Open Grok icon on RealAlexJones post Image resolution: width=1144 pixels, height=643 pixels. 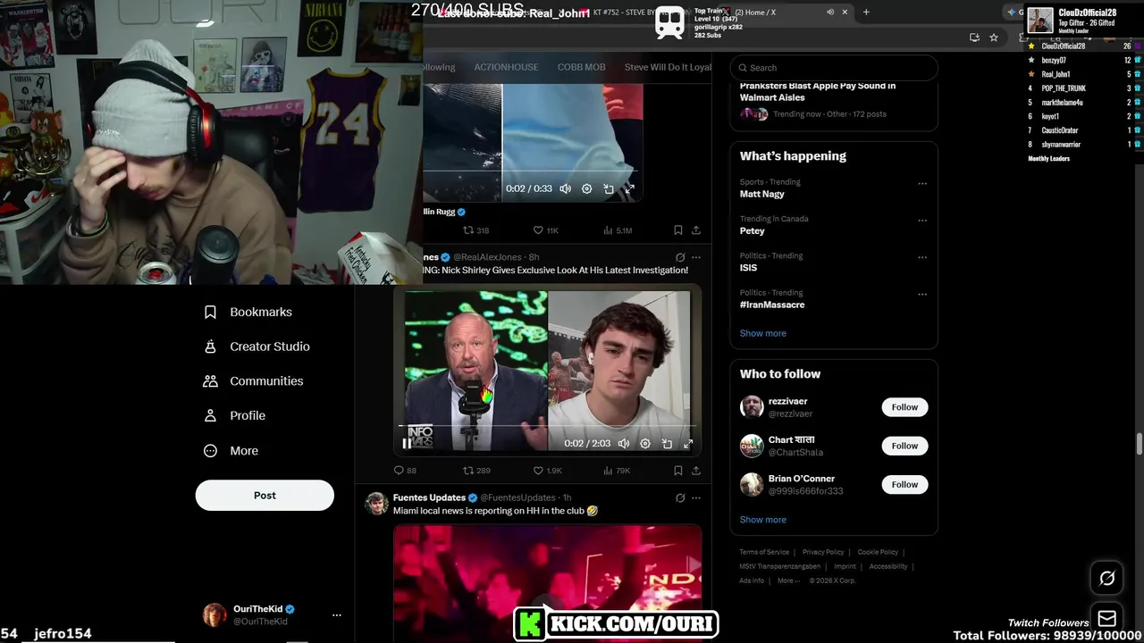680,257
